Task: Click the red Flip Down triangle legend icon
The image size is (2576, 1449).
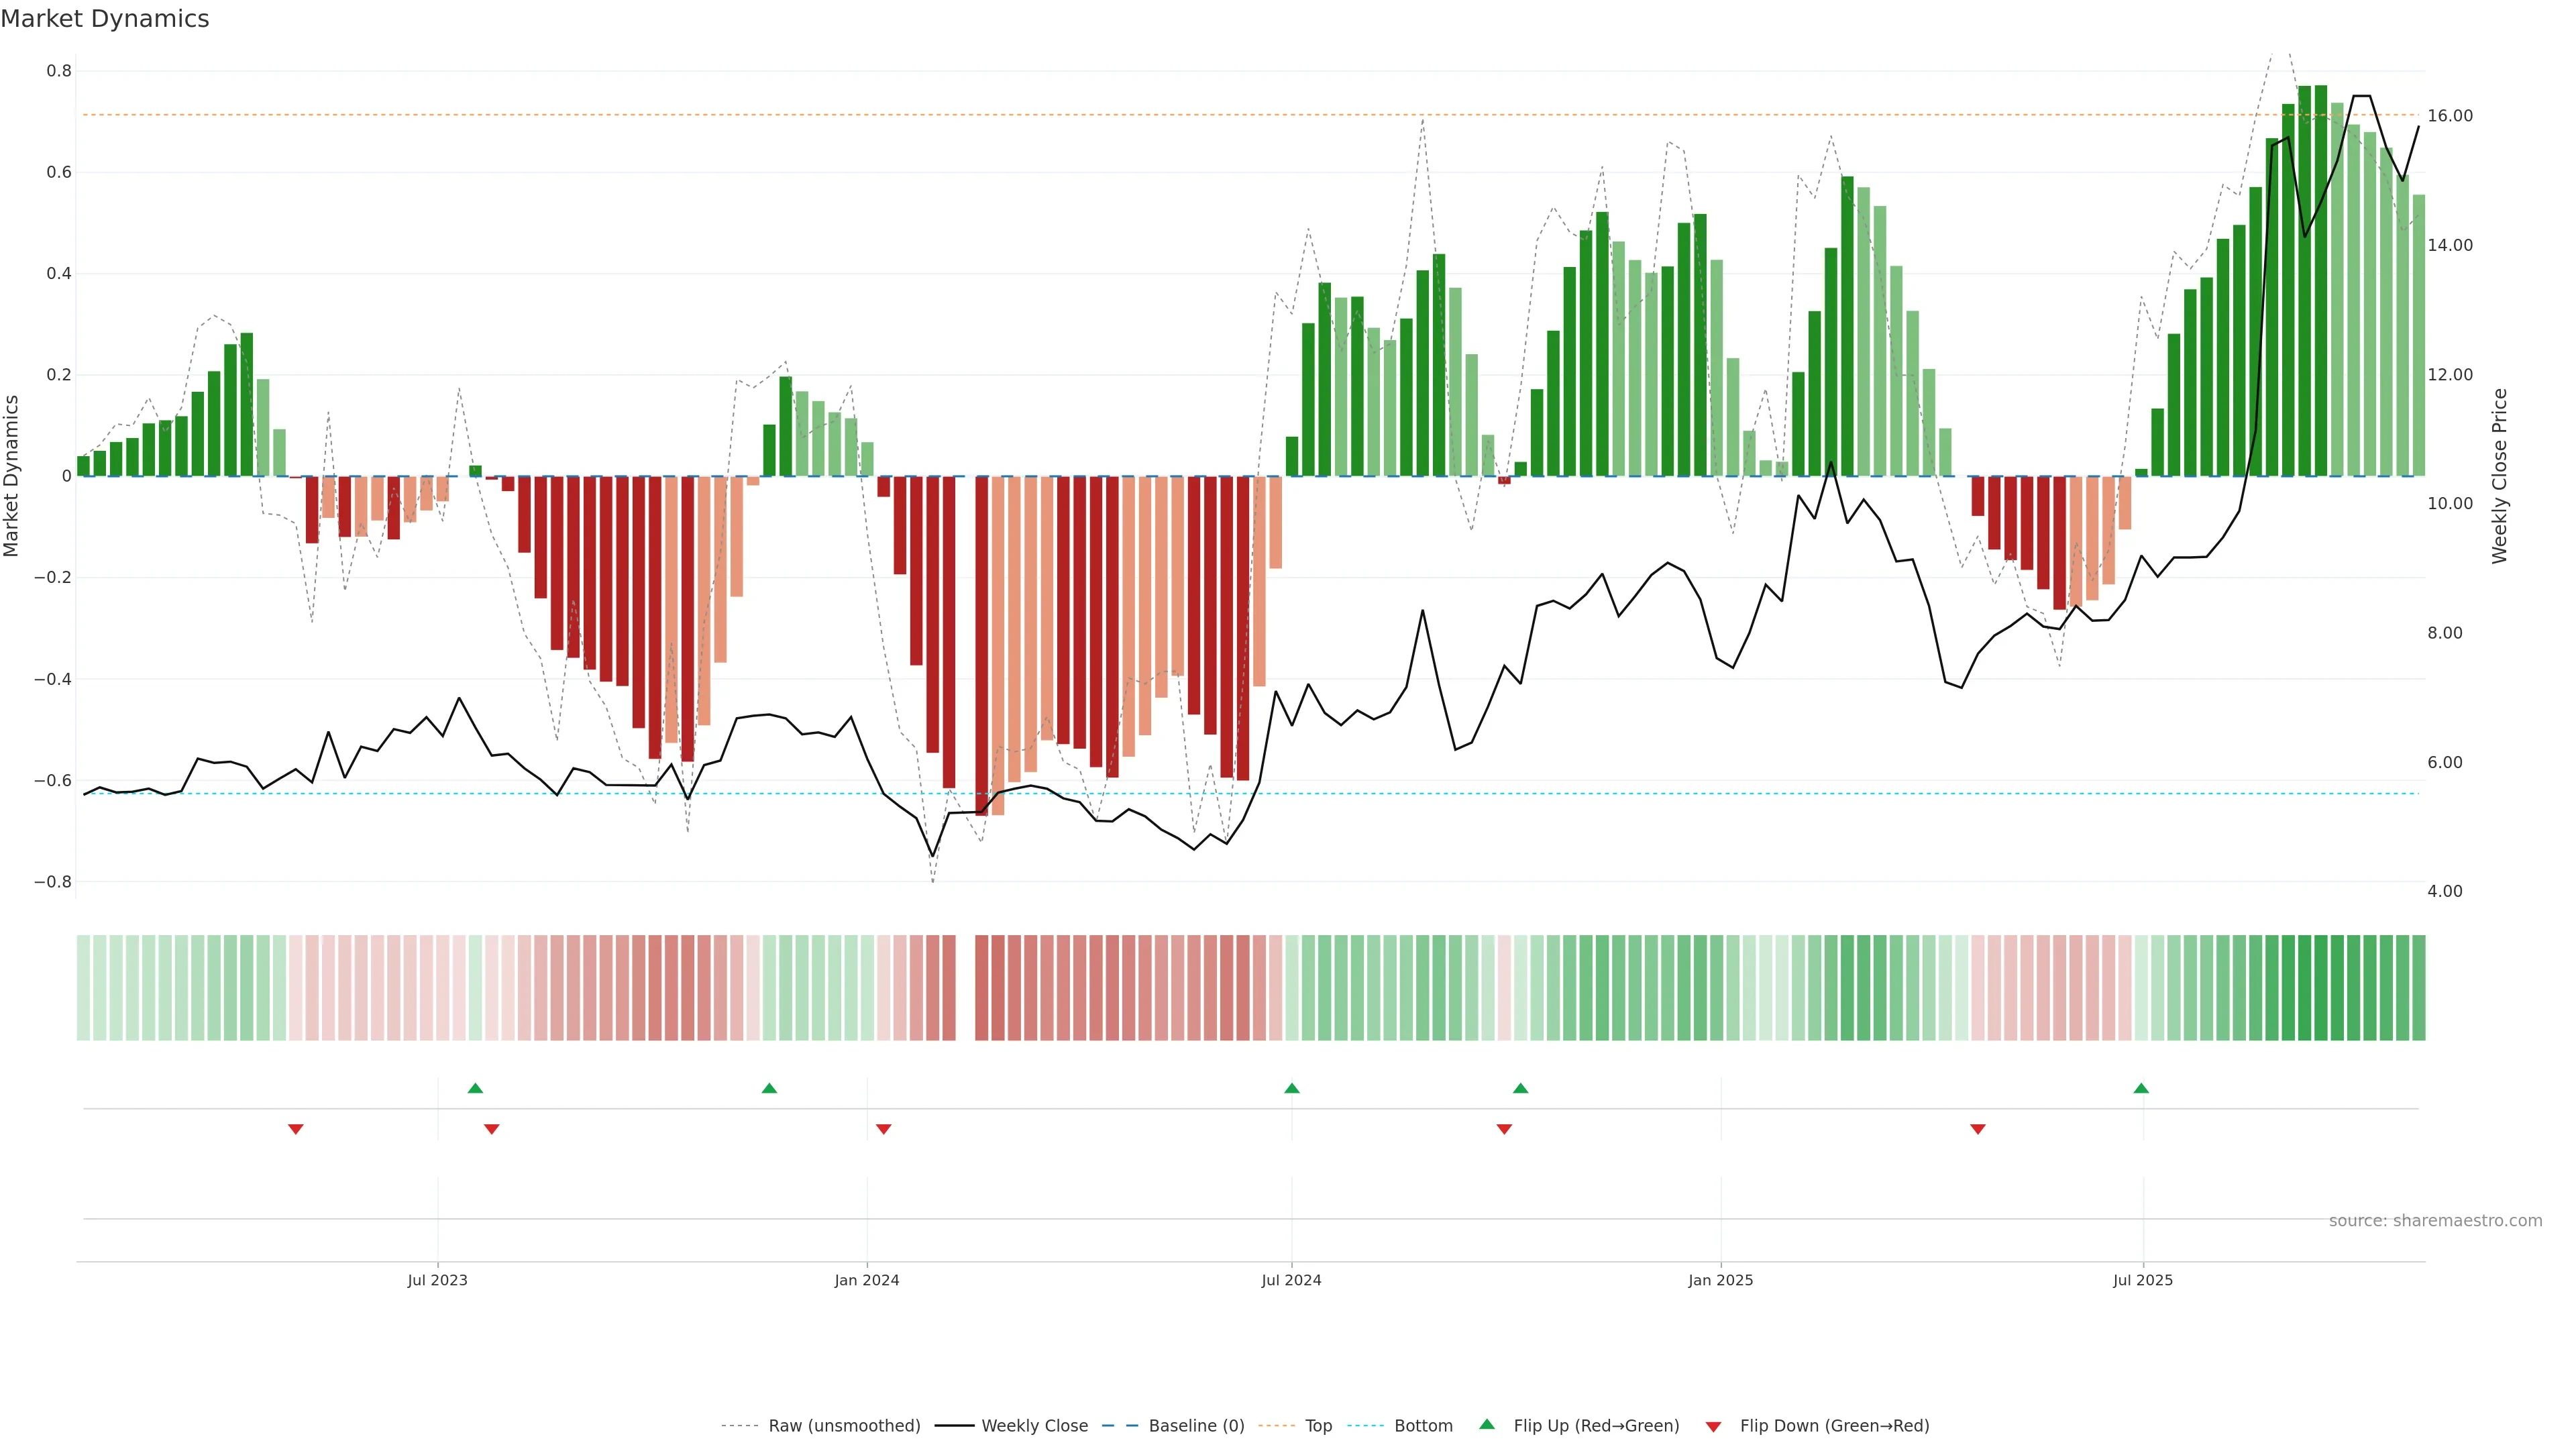Action: pos(1713,1426)
